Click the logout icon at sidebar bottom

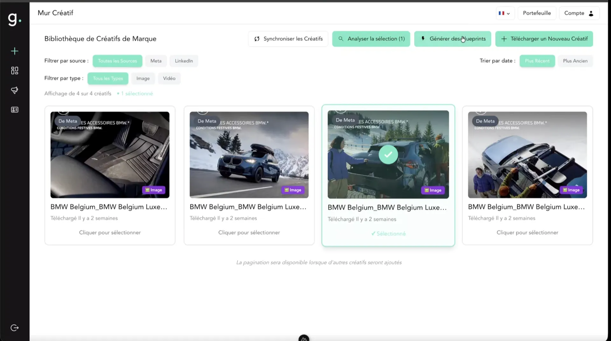point(15,328)
